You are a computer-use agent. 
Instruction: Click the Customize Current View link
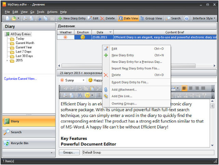21,79
